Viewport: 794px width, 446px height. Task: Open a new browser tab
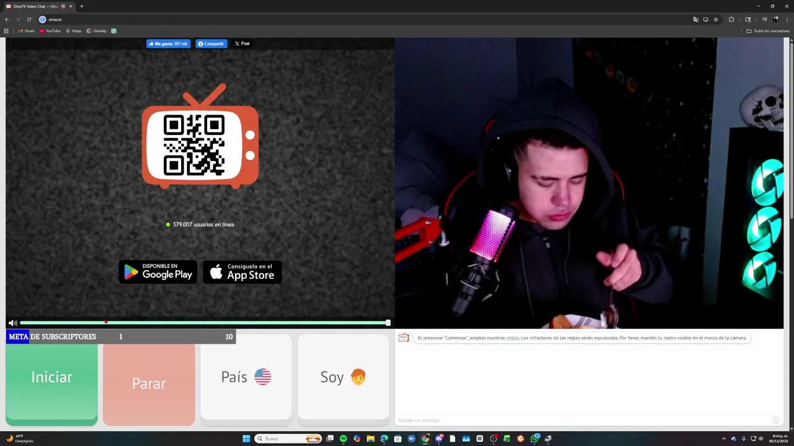82,6
